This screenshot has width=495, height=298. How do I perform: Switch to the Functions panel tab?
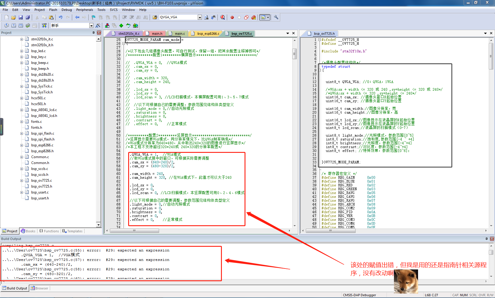click(x=49, y=231)
